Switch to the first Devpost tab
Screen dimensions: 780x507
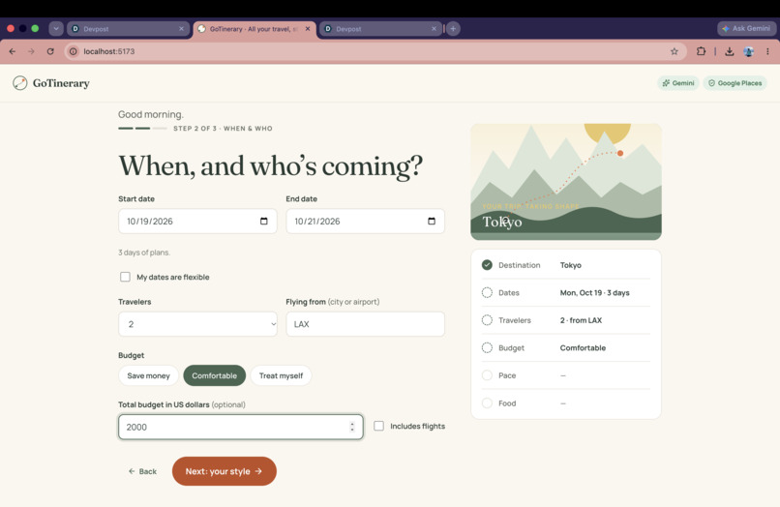(x=128, y=29)
